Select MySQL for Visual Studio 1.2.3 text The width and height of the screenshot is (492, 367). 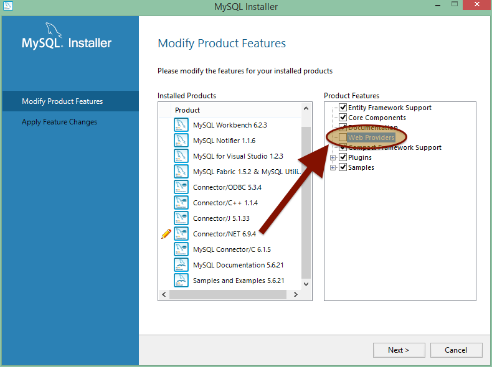pyautogui.click(x=238, y=156)
